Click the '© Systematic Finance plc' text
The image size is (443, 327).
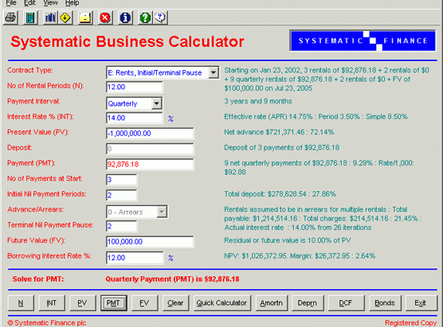pyautogui.click(x=47, y=323)
